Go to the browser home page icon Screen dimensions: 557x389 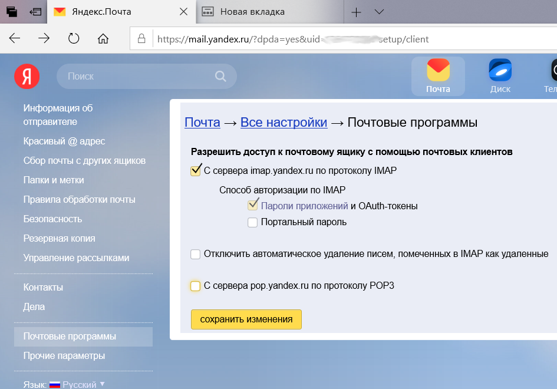(103, 38)
